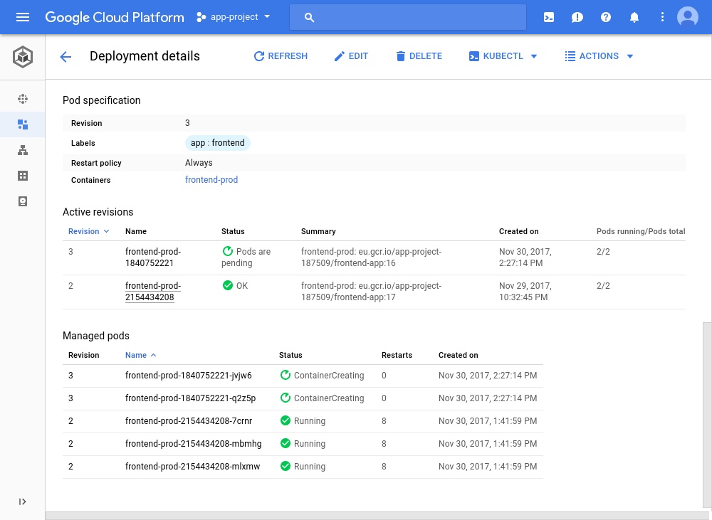Viewport: 712px width, 520px height.
Task: Click the Kubernetes Engine hexagon logo
Action: click(23, 57)
